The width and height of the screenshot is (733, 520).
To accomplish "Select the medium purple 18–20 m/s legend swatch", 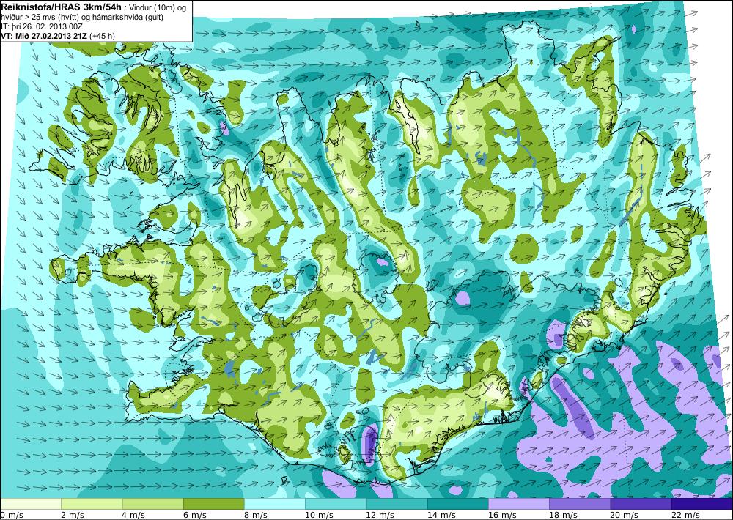I will [580, 504].
